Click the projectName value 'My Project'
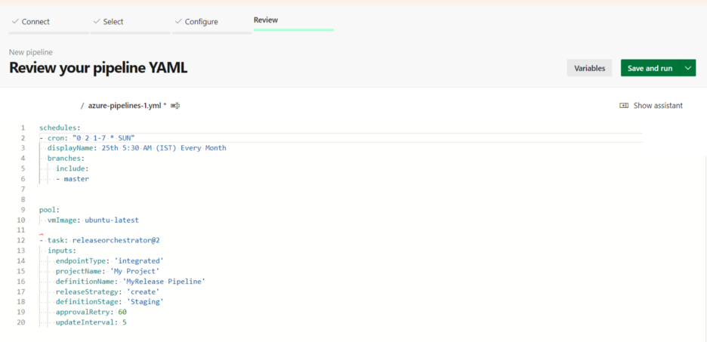Screen dimensions: 707x342 pyautogui.click(x=134, y=271)
